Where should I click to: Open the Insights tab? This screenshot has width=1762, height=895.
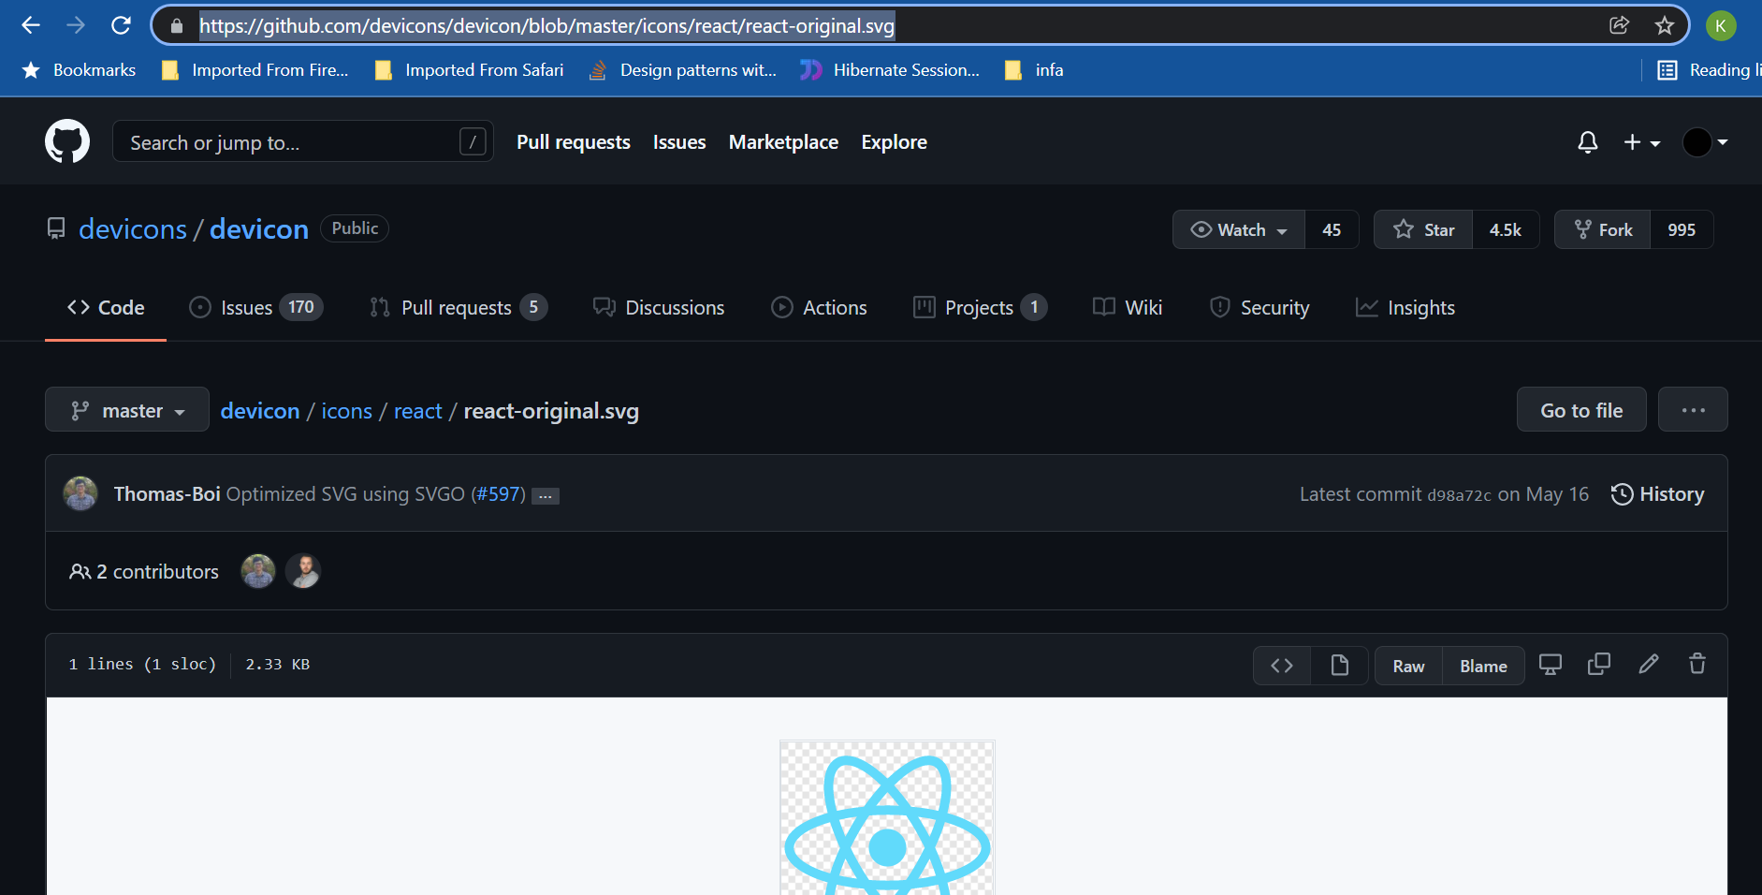click(1405, 308)
